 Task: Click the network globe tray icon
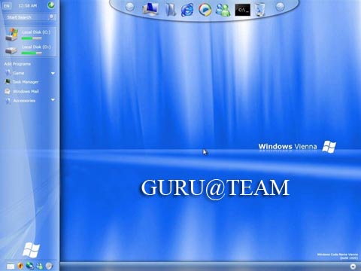(29, 266)
